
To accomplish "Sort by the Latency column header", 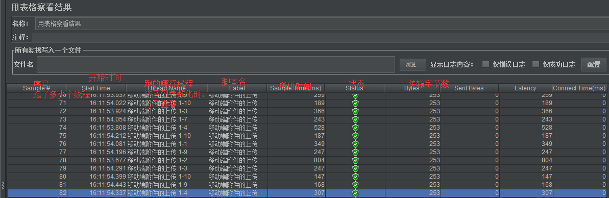I will click(525, 88).
